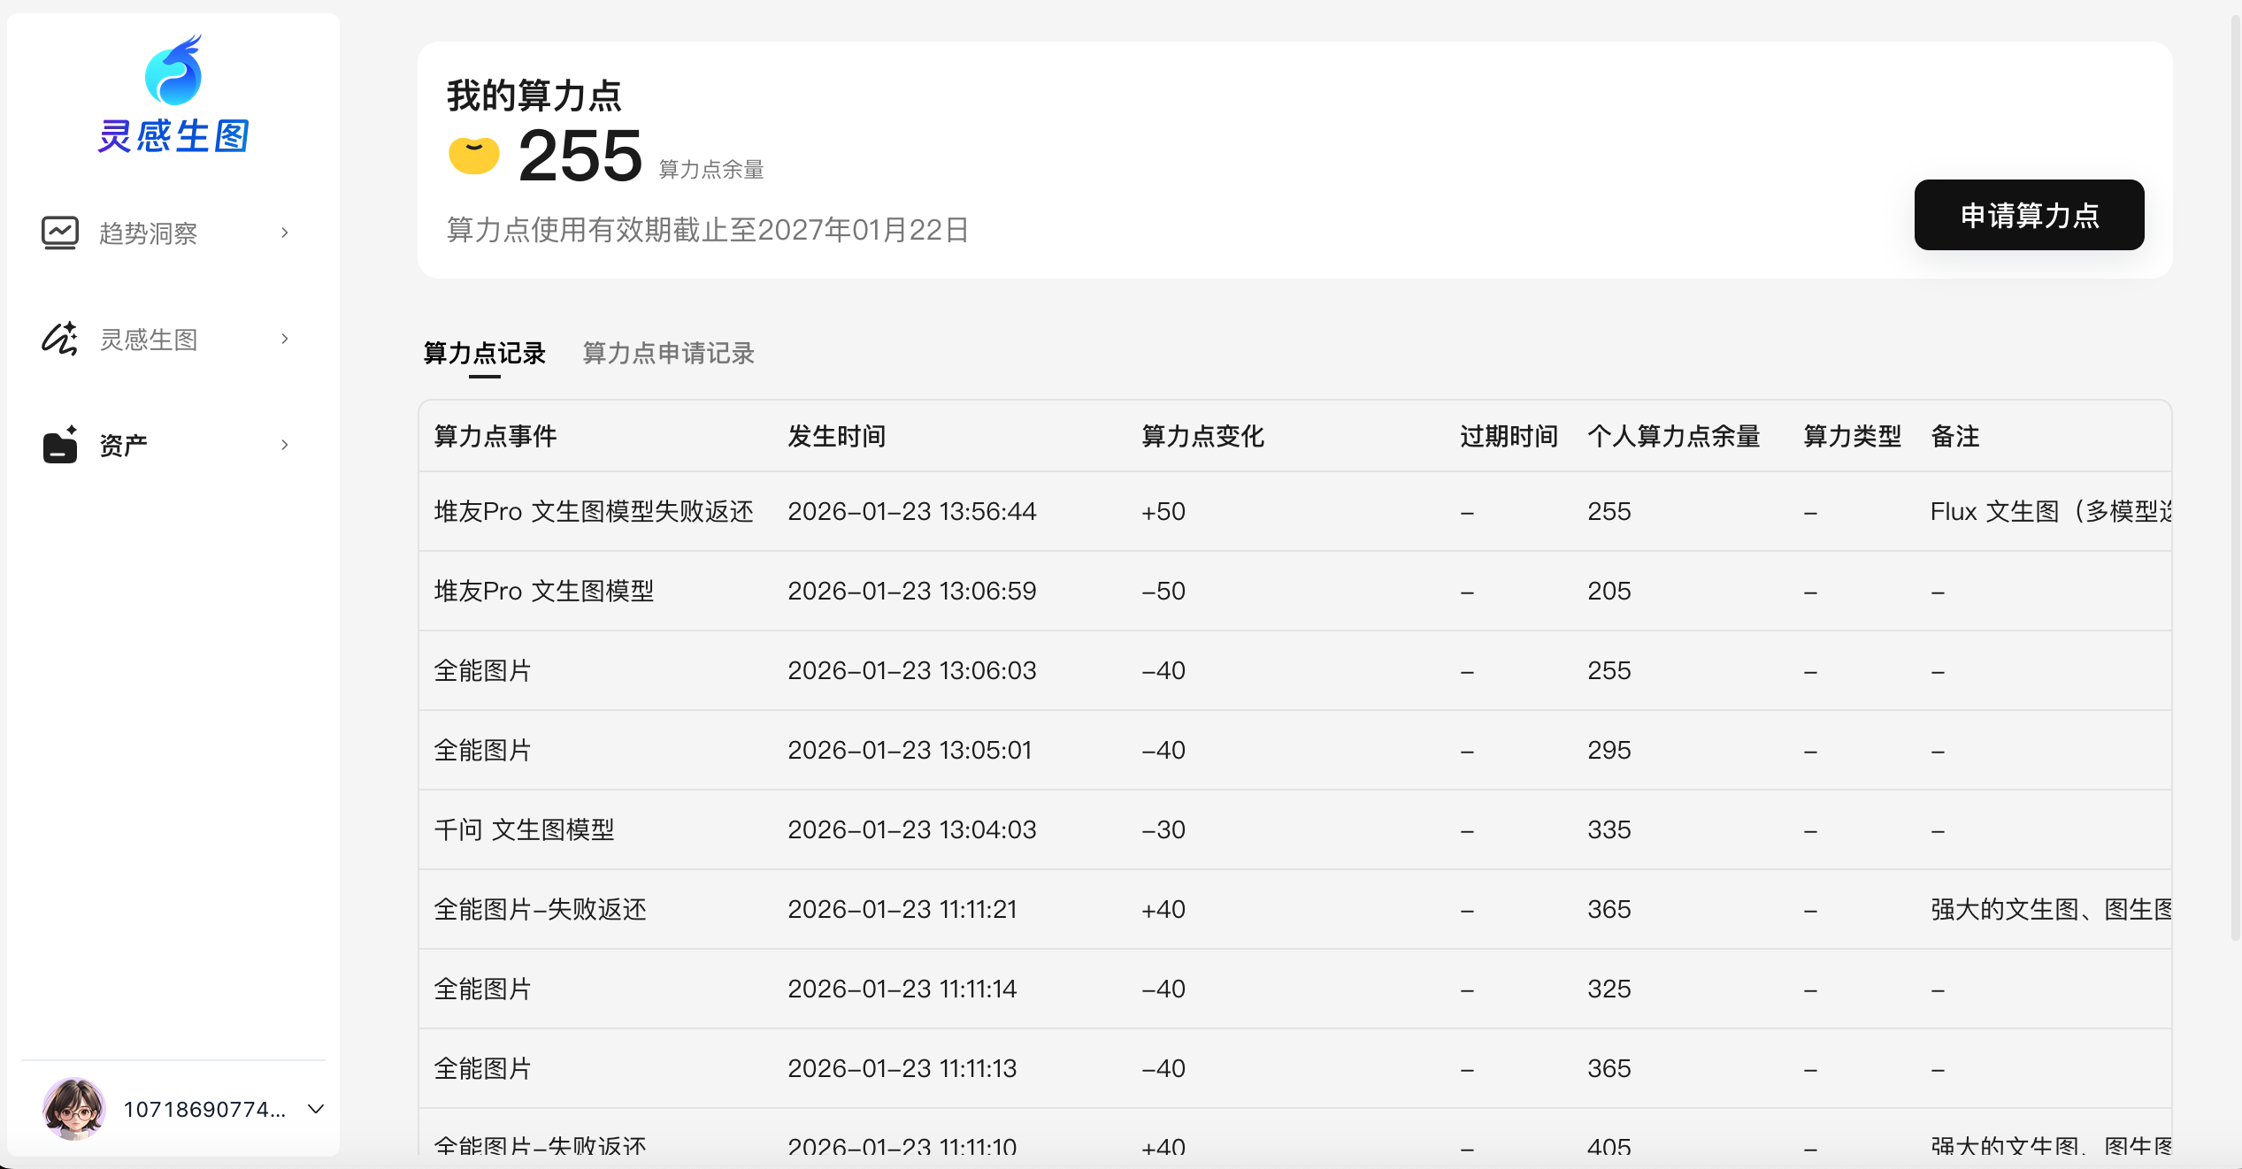
Task: Click the 千问 文生图模型 event row
Action: (x=524, y=829)
